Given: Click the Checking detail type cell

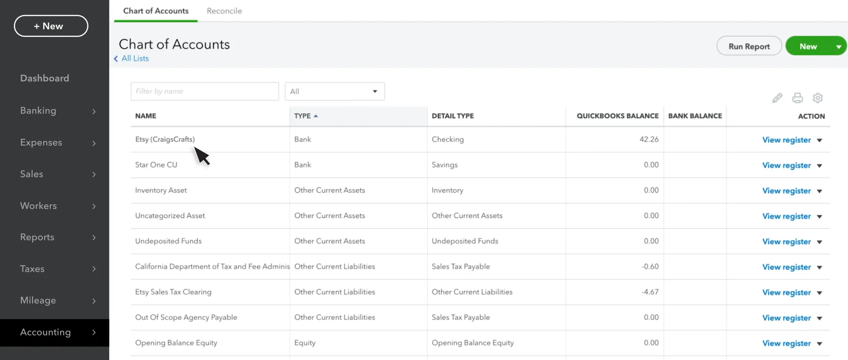Looking at the screenshot, I should [448, 139].
